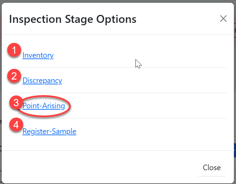Image resolution: width=236 pixels, height=184 pixels.
Task: Click the divider line under the dialog header
Action: tap(117, 35)
